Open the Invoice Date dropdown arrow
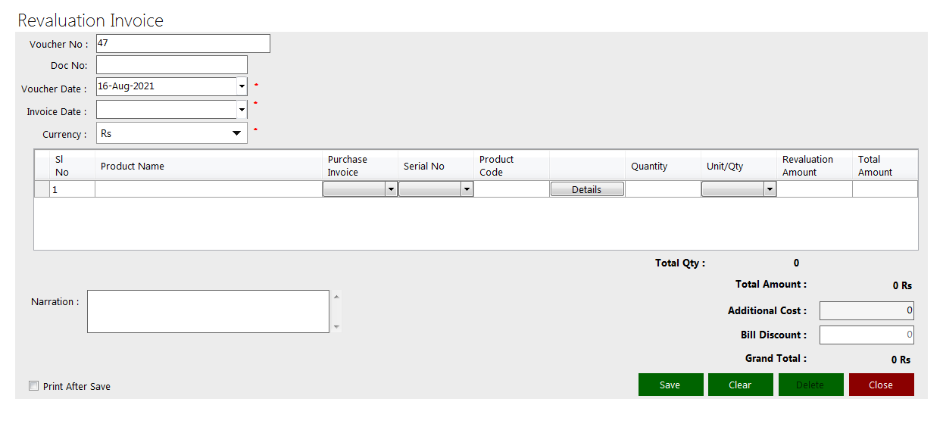The image size is (943, 433). (x=242, y=110)
